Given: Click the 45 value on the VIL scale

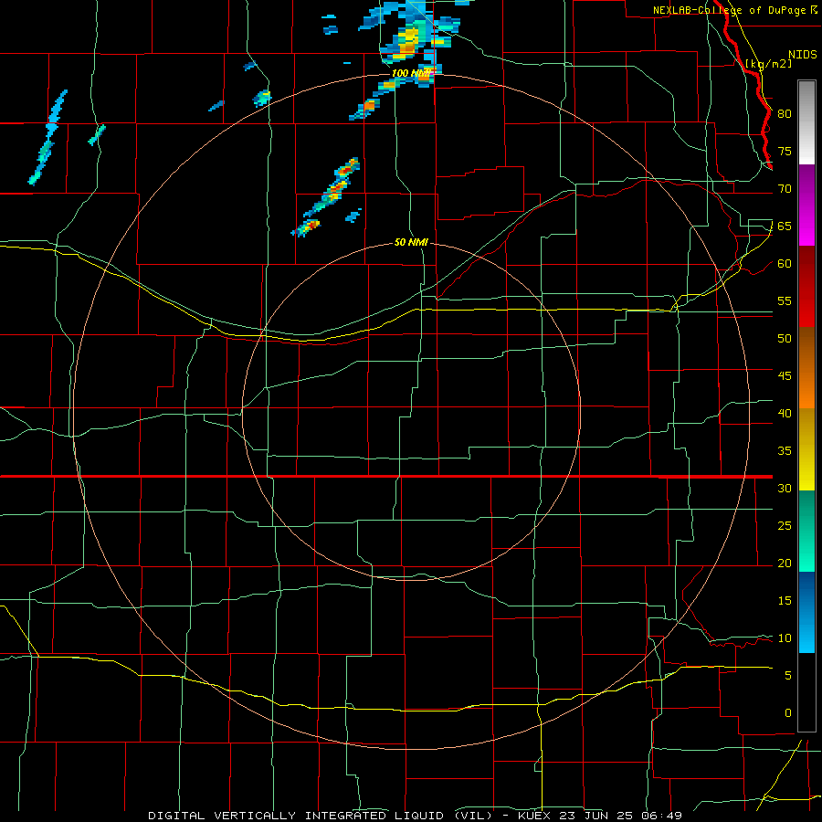Looking at the screenshot, I should (785, 376).
